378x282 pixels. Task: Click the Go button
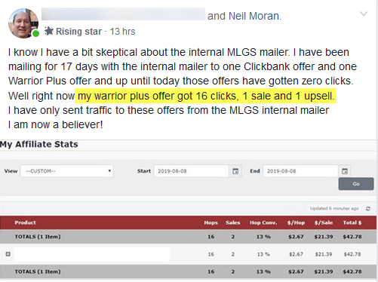point(356,184)
